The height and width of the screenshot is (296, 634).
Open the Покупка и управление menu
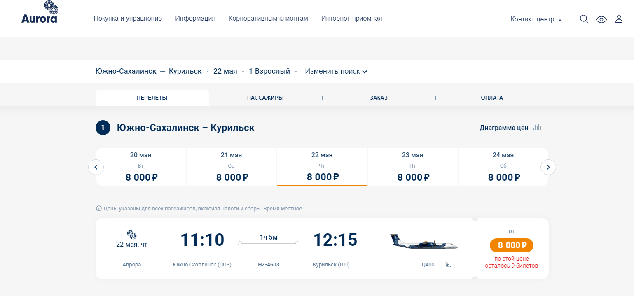click(128, 19)
